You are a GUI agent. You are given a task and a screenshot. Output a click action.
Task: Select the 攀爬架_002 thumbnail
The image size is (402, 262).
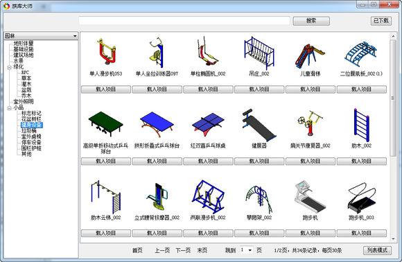(259, 200)
